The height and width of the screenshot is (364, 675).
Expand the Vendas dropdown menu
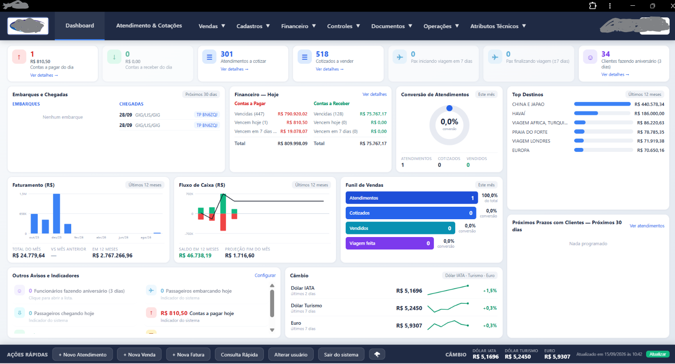[x=212, y=26]
